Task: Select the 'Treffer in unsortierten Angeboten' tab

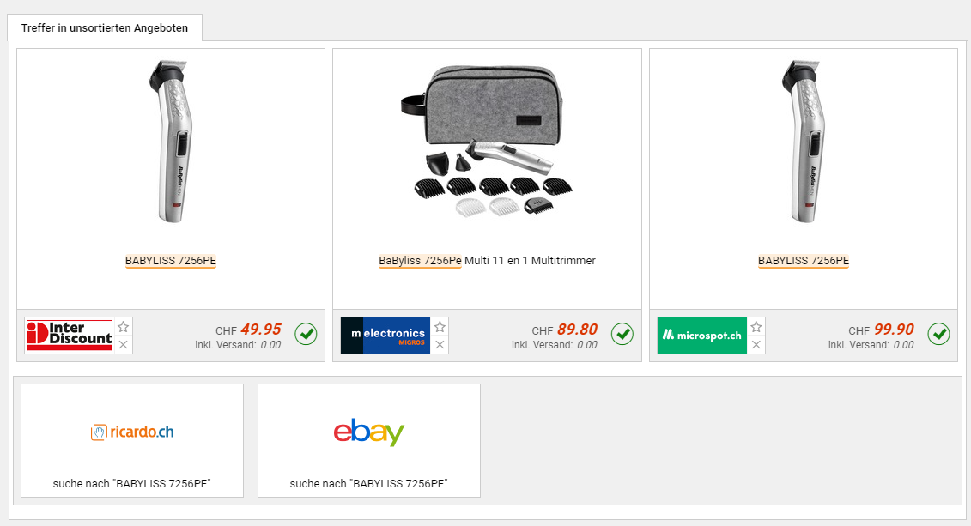Action: [x=105, y=27]
